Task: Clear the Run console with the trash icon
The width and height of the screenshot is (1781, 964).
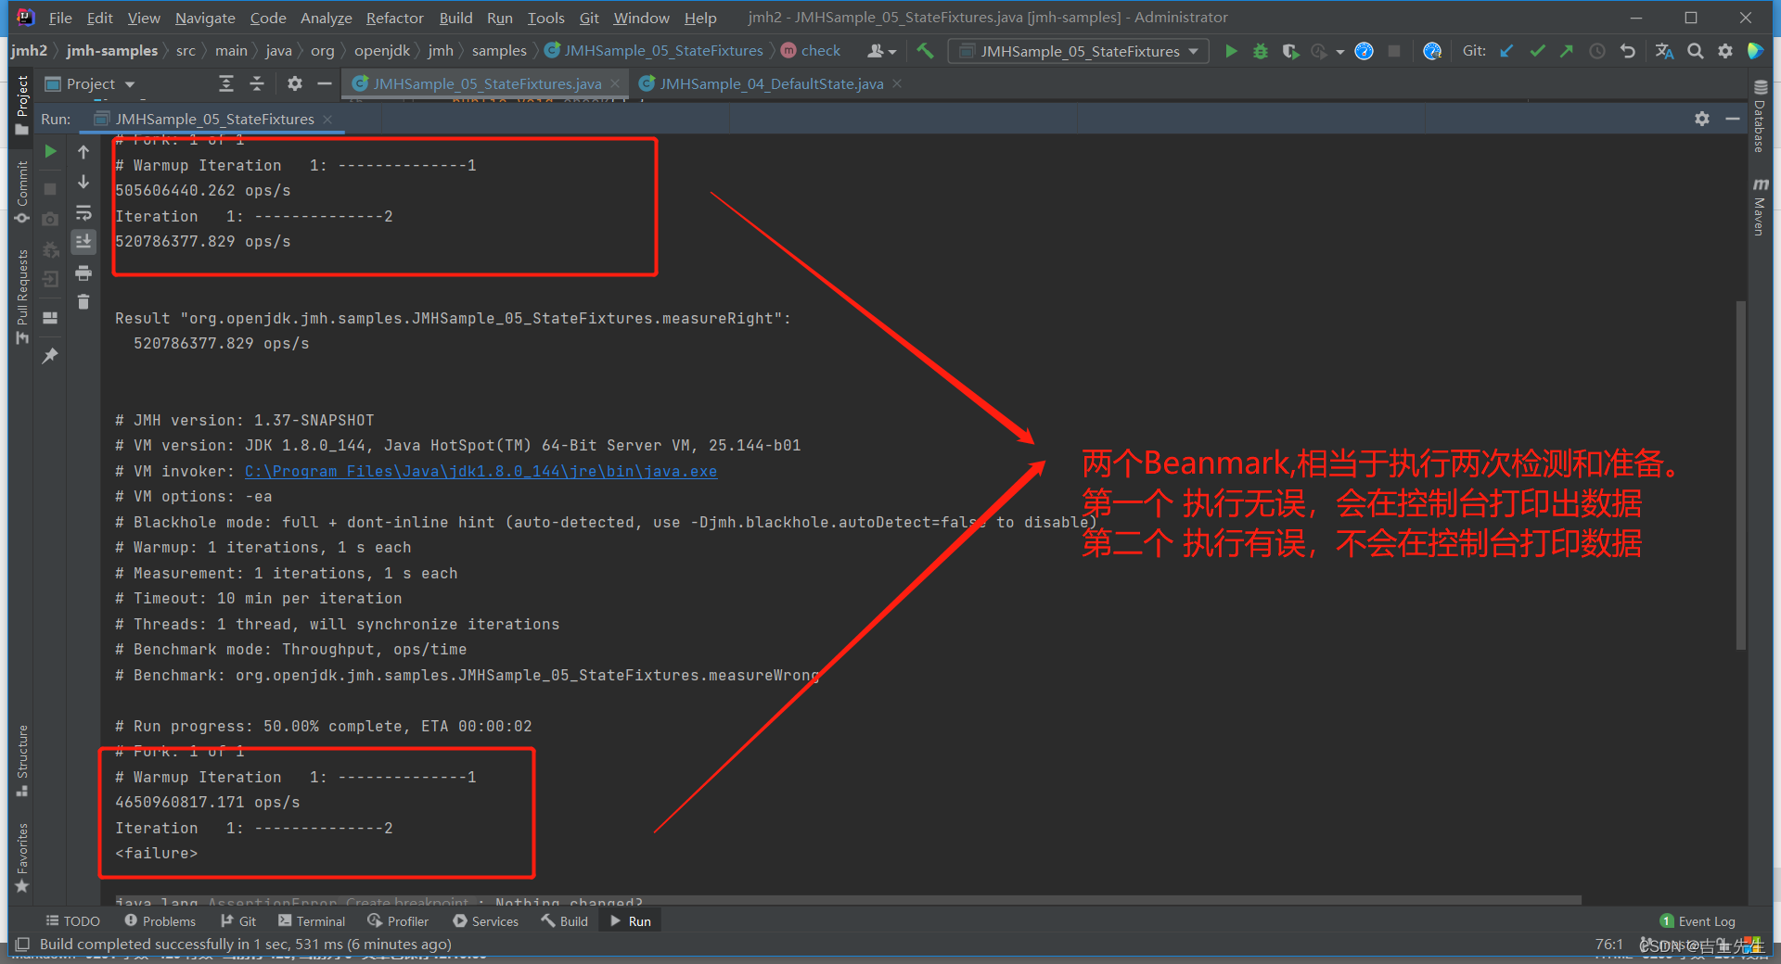Action: (83, 301)
